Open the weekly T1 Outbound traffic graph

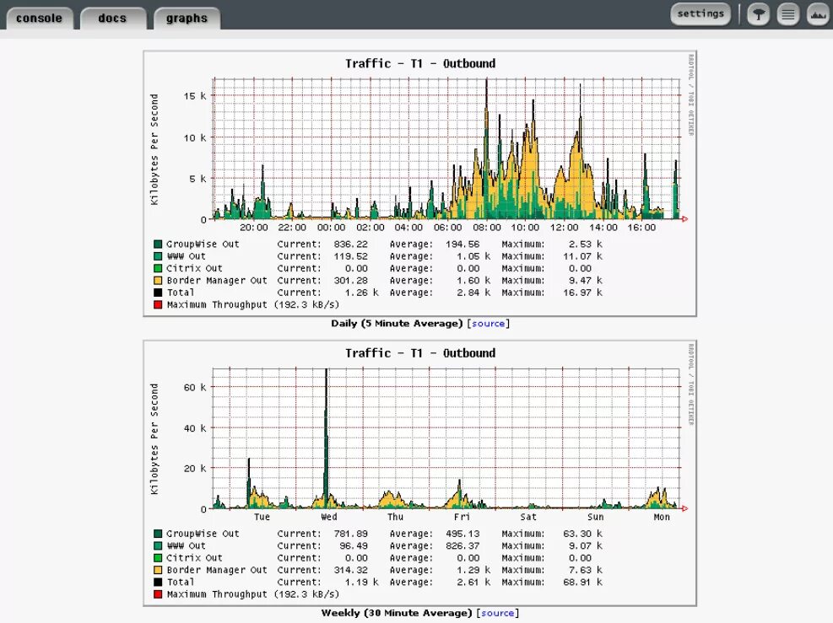point(419,473)
